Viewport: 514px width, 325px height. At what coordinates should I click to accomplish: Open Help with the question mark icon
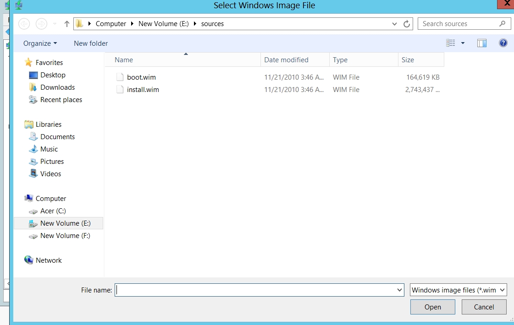[503, 43]
